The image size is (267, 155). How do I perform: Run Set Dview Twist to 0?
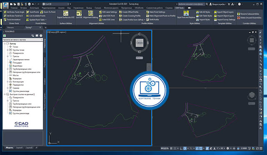(x=13, y=16)
